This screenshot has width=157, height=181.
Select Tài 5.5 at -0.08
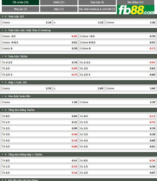[40, 147]
